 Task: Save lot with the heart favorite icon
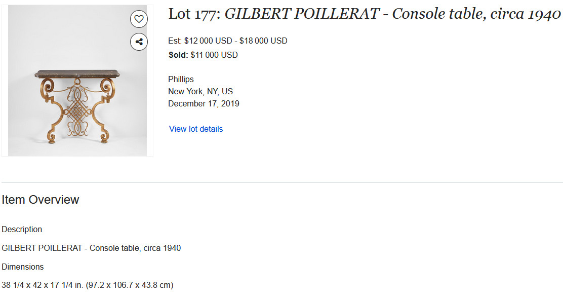click(x=139, y=19)
